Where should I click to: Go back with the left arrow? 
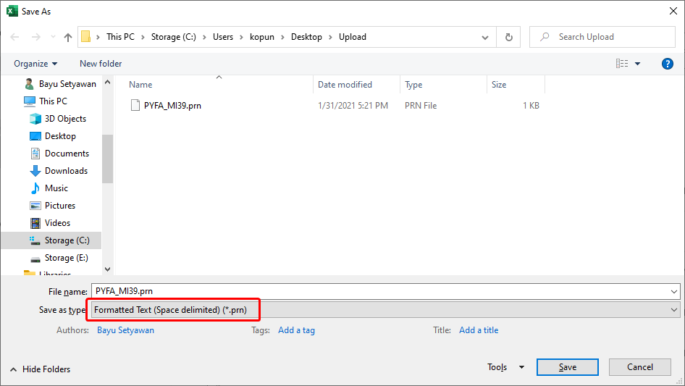pos(14,37)
